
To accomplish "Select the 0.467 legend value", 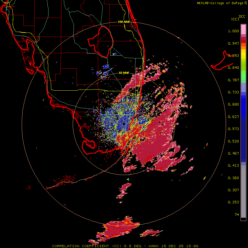I will click(233, 153).
